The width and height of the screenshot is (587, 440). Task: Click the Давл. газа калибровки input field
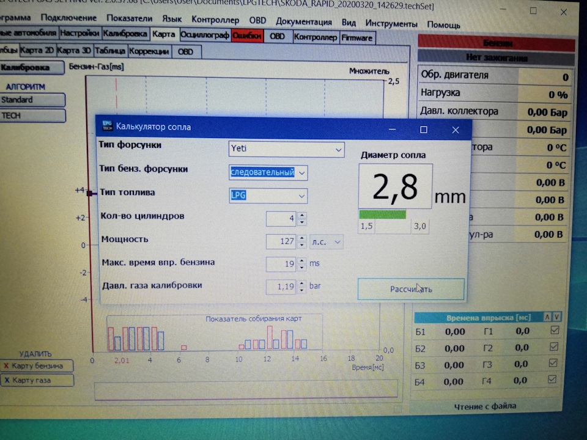[x=281, y=286]
